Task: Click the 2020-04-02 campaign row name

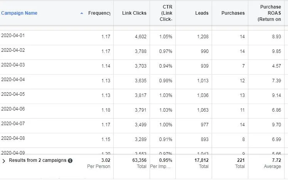Action: (13, 50)
